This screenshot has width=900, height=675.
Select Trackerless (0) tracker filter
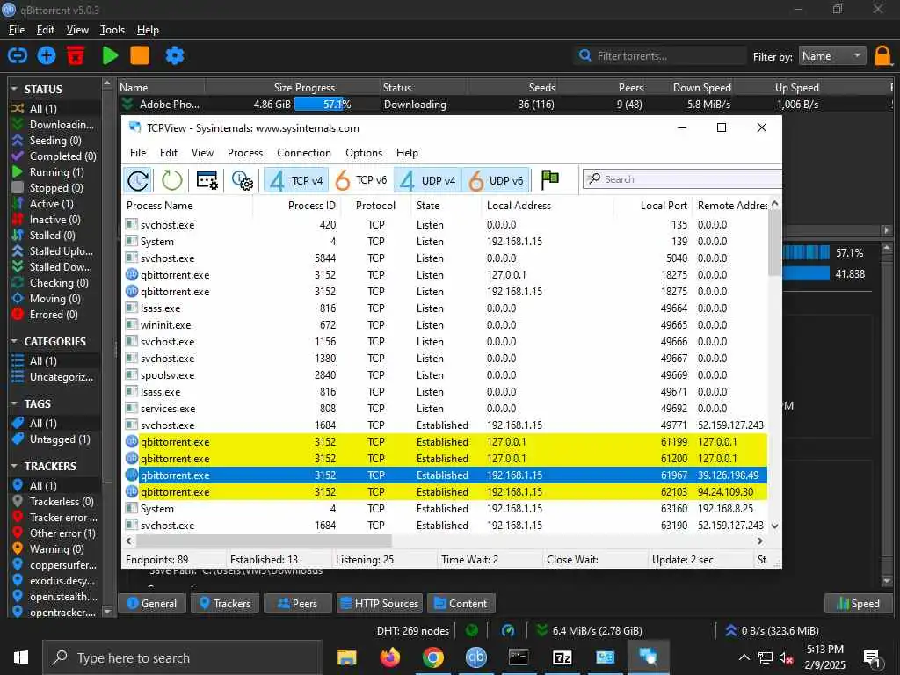coord(55,502)
